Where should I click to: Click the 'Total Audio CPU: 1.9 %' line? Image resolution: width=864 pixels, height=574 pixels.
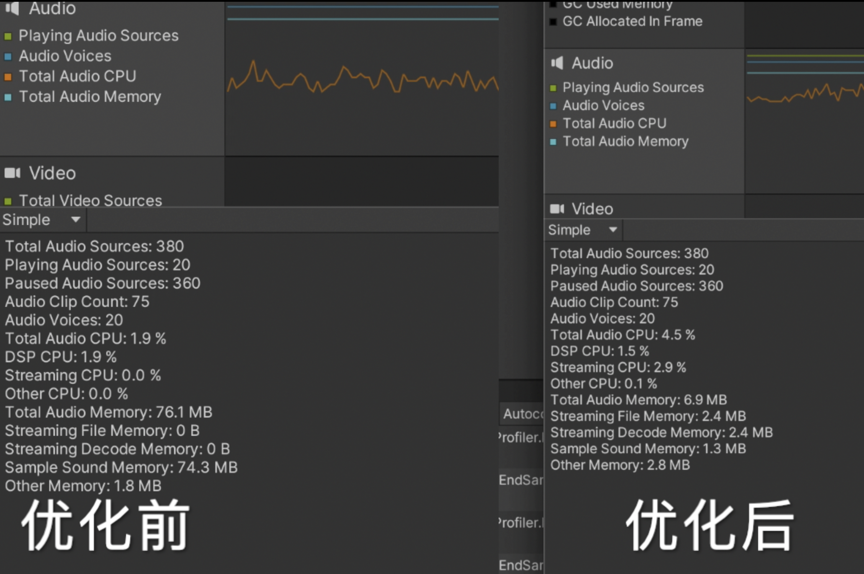86,339
